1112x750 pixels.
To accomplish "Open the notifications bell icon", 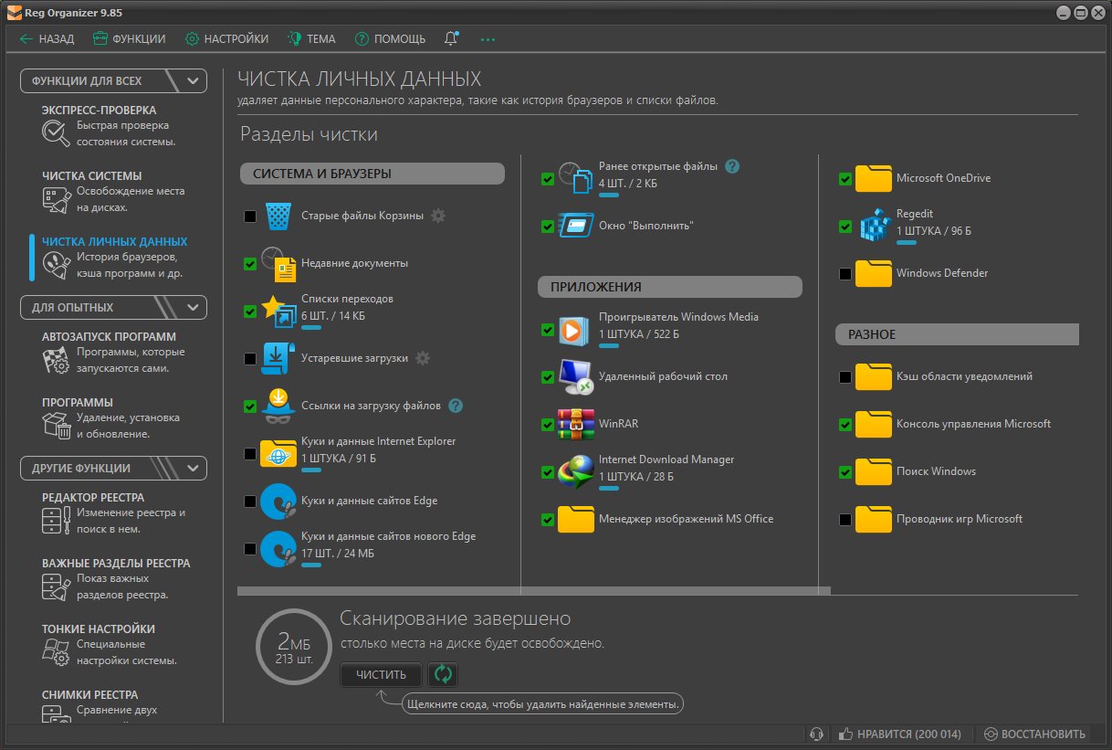I will click(451, 38).
